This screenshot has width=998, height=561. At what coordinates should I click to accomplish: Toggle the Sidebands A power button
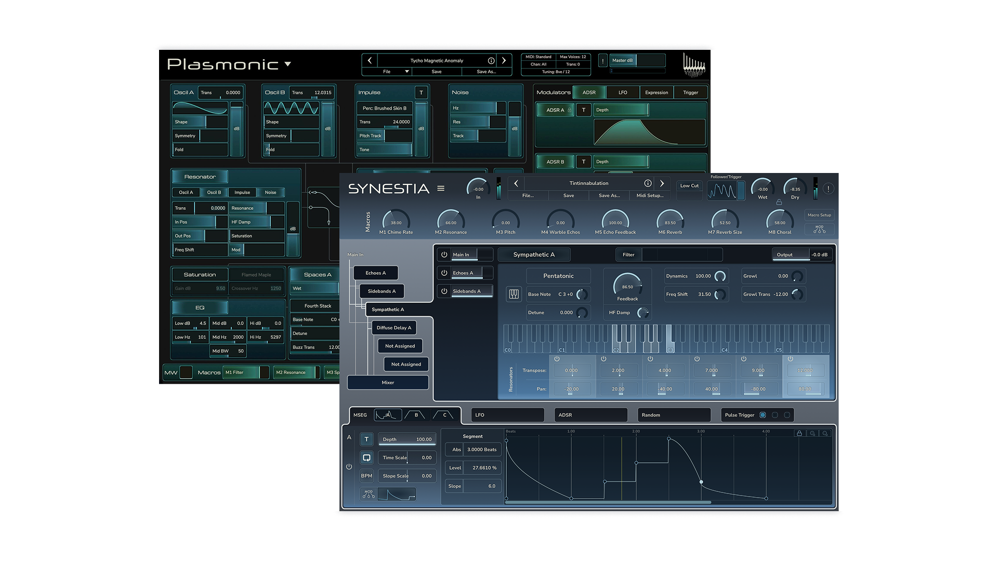coord(444,291)
